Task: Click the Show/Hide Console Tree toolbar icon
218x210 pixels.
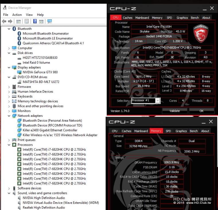Action: pos(18,21)
